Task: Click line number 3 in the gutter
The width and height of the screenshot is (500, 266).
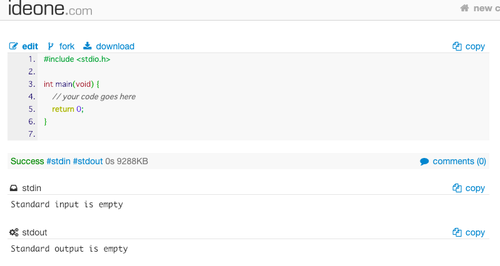Action: (x=32, y=84)
